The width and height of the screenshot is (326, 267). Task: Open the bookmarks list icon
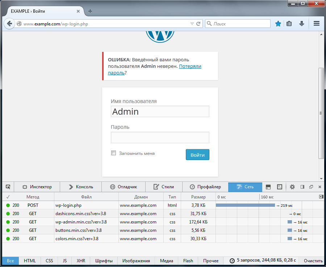pyautogui.click(x=289, y=24)
